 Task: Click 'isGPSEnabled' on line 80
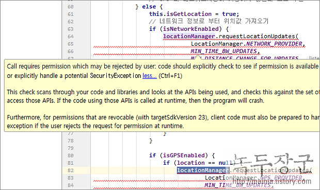(184, 156)
